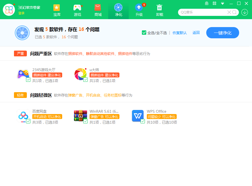Open the 游戏 gamepad tab
The width and height of the screenshot is (252, 186).
[x=78, y=10]
